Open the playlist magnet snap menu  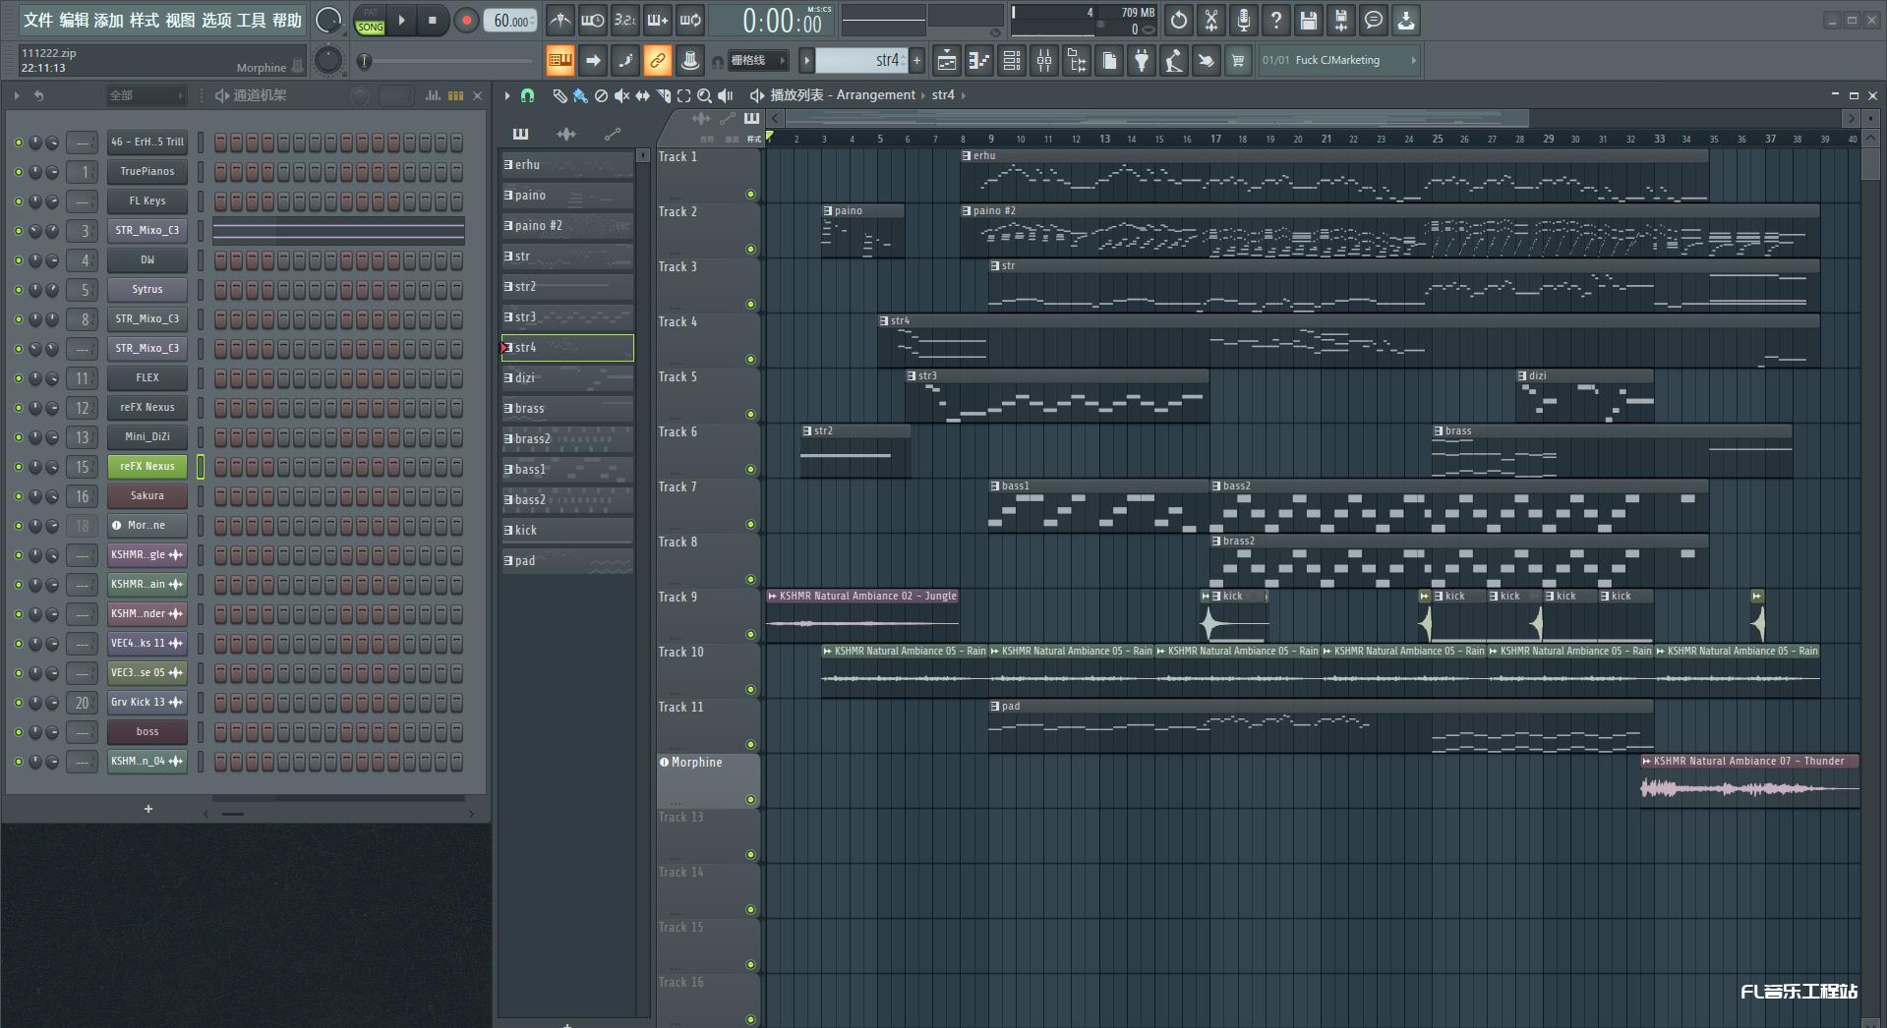[x=528, y=95]
